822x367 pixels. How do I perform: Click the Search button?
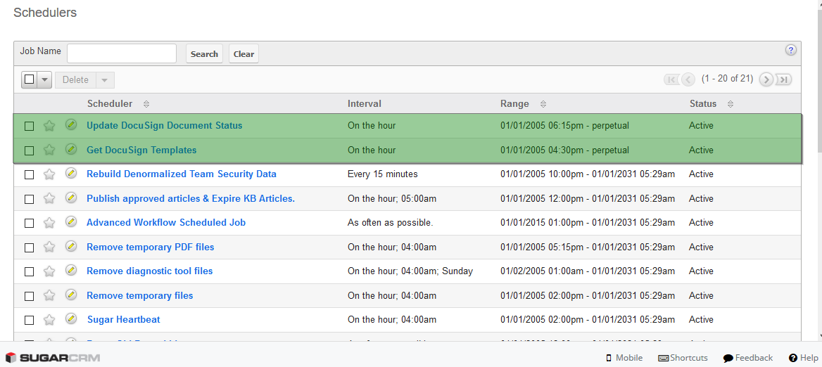click(x=205, y=54)
